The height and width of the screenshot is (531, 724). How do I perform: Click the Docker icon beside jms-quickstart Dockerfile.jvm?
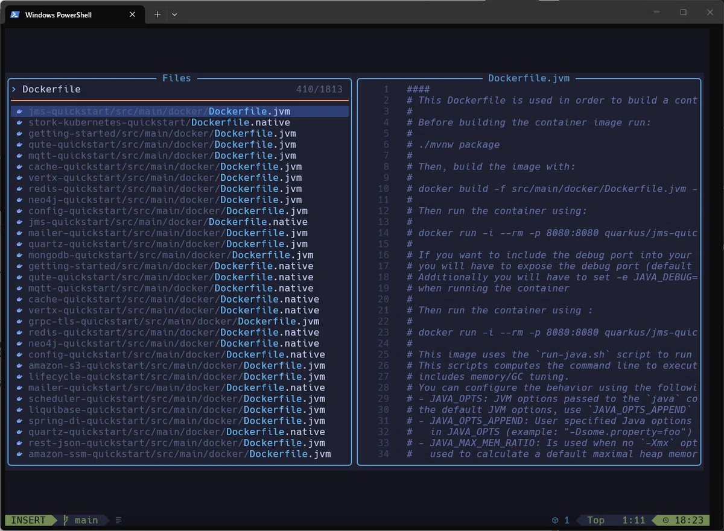pos(20,112)
